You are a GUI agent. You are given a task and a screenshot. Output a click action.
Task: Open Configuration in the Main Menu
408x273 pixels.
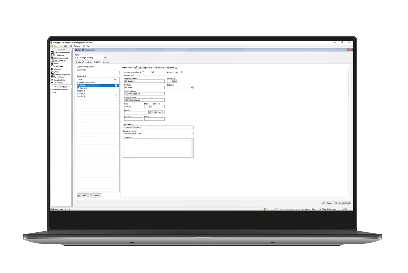pos(58,55)
